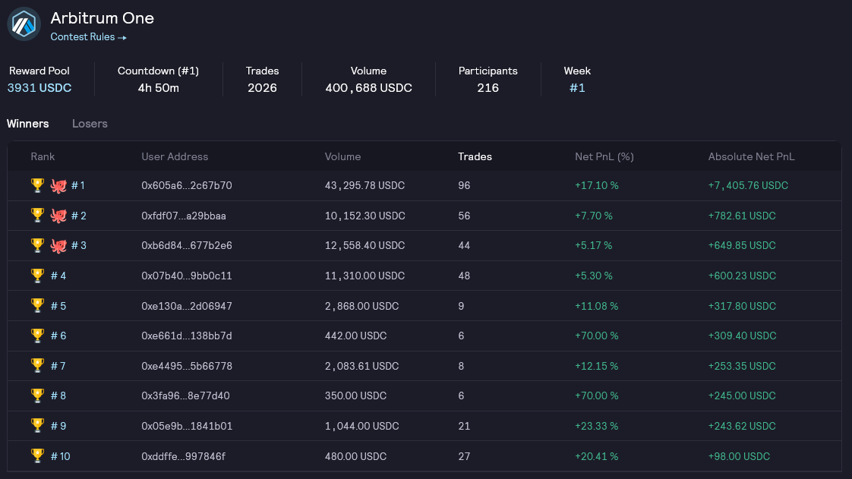
Task: Click the 1,044.00 USDC volume cell
Action: point(362,427)
